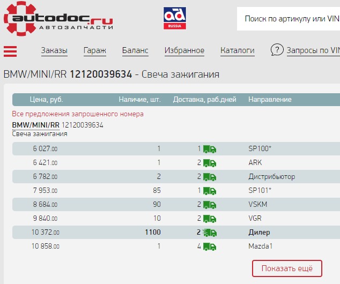Click the VGR direction label

point(255,218)
